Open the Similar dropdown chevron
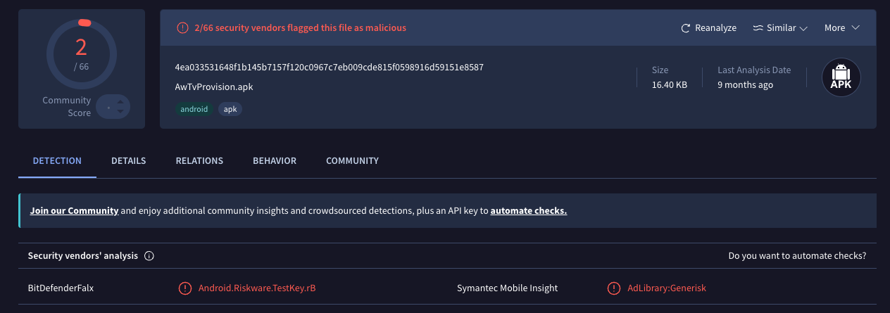Image resolution: width=890 pixels, height=313 pixels. 803,28
